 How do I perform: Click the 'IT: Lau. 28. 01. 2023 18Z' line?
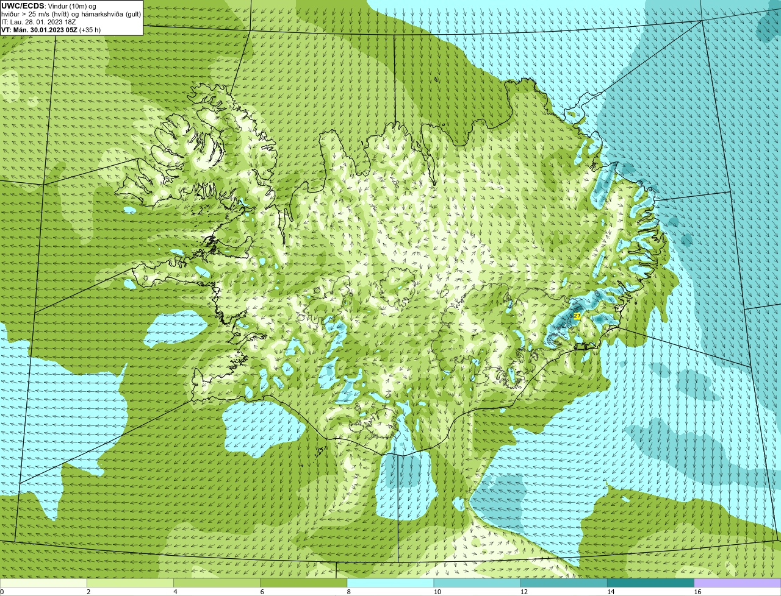click(x=38, y=22)
